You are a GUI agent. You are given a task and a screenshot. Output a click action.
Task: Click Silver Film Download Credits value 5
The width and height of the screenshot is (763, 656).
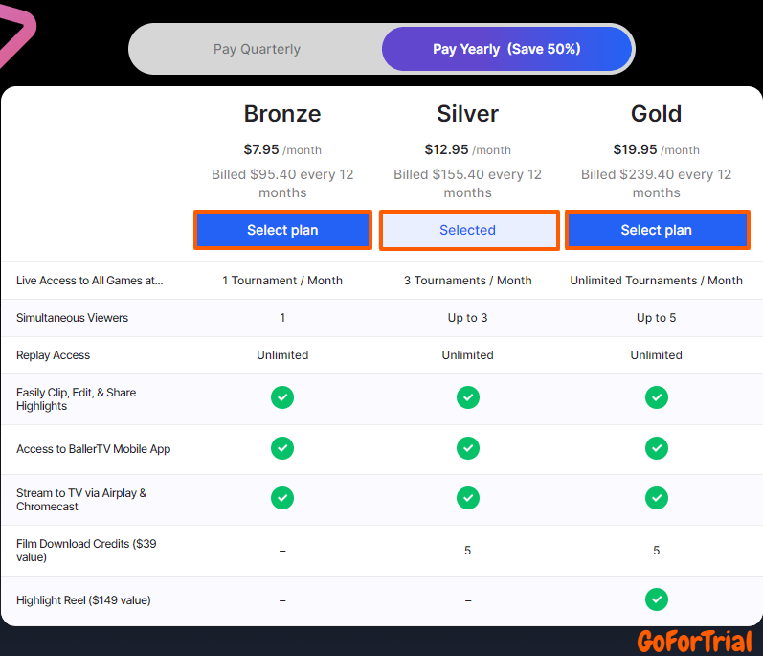click(467, 551)
